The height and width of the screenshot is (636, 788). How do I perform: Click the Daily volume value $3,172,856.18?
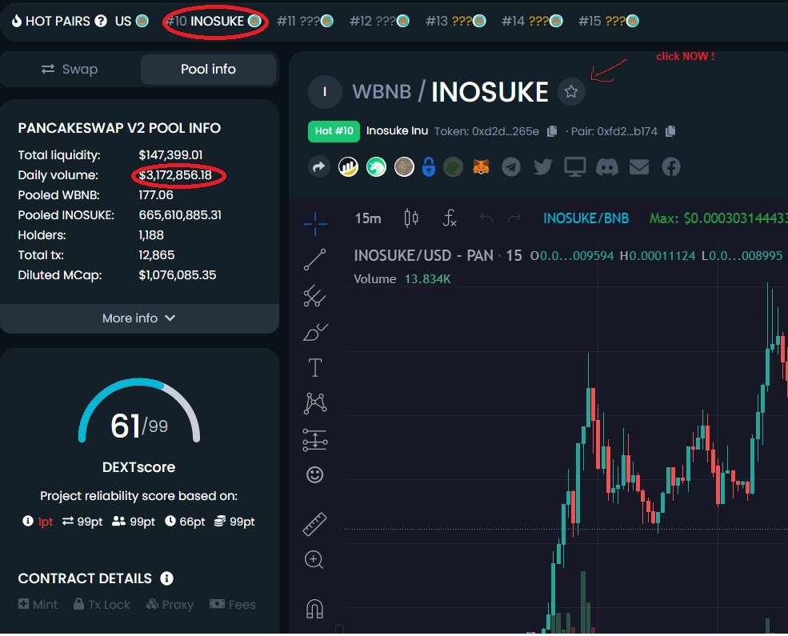175,175
